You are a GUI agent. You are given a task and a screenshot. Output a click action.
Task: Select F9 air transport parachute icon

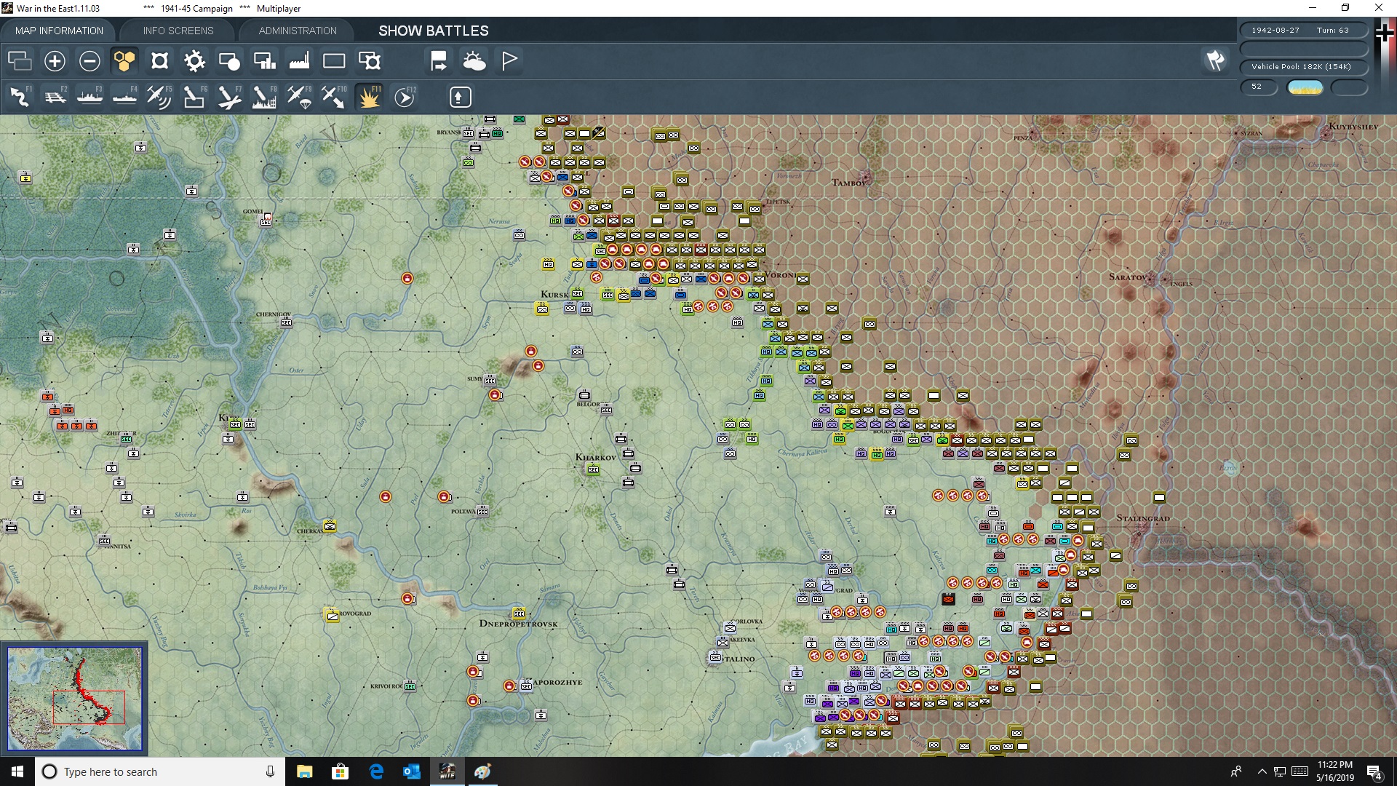point(299,97)
